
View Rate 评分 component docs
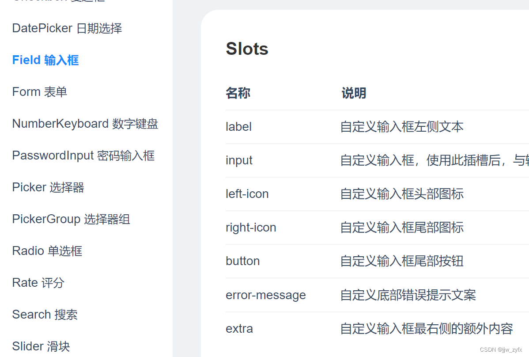tap(38, 282)
